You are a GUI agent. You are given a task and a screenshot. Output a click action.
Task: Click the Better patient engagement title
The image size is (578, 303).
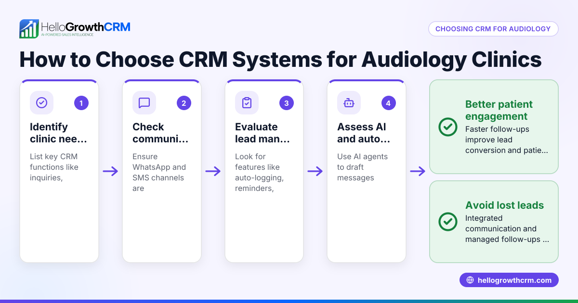pyautogui.click(x=499, y=110)
